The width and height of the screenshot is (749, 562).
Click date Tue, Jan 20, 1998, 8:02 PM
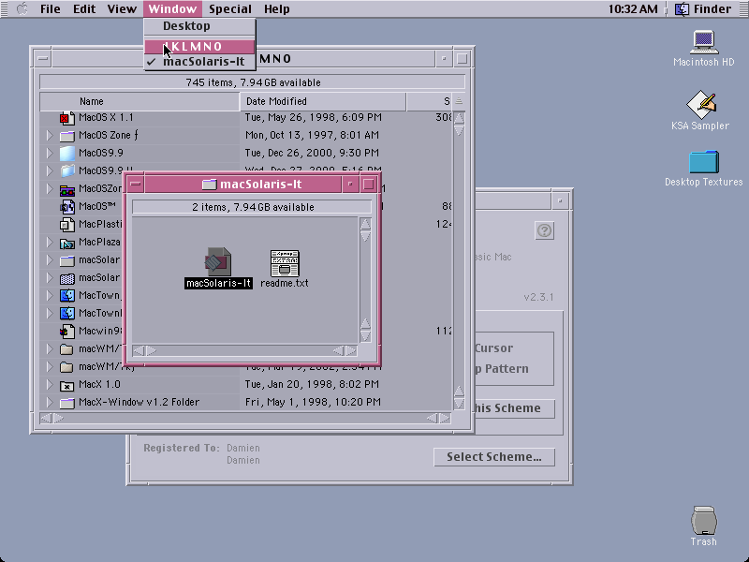[x=313, y=384]
